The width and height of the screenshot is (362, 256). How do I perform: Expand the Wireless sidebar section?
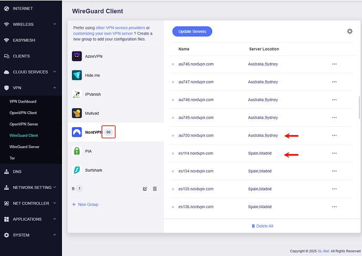coord(55,24)
